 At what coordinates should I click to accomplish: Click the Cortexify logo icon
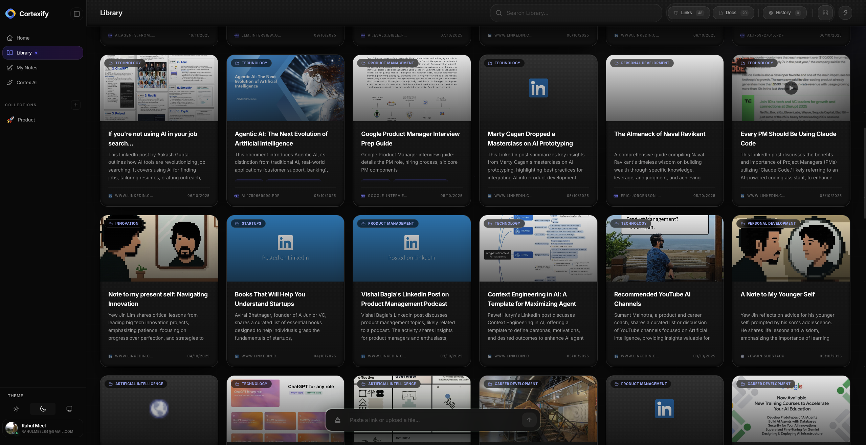[x=10, y=14]
